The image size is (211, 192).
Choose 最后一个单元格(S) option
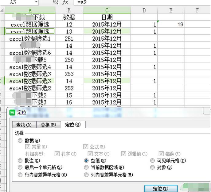click(x=20, y=167)
